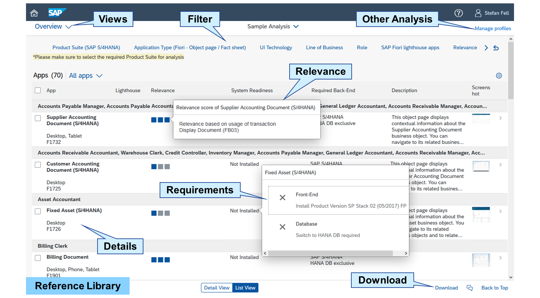Sort by Required Back-End column header
The width and height of the screenshot is (540, 298).
(333, 91)
